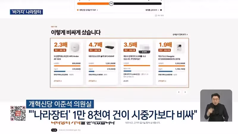Click the '바가지' 나라장터 caption label
The image size is (238, 134).
click(26, 12)
